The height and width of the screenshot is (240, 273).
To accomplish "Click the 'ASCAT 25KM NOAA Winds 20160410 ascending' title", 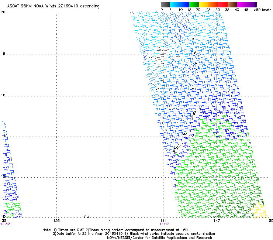I will coord(53,6).
